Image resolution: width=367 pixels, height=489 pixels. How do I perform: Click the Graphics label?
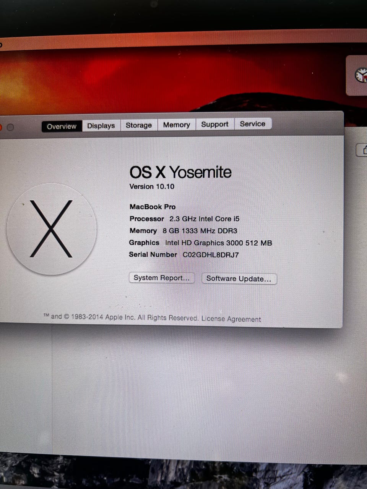click(144, 243)
